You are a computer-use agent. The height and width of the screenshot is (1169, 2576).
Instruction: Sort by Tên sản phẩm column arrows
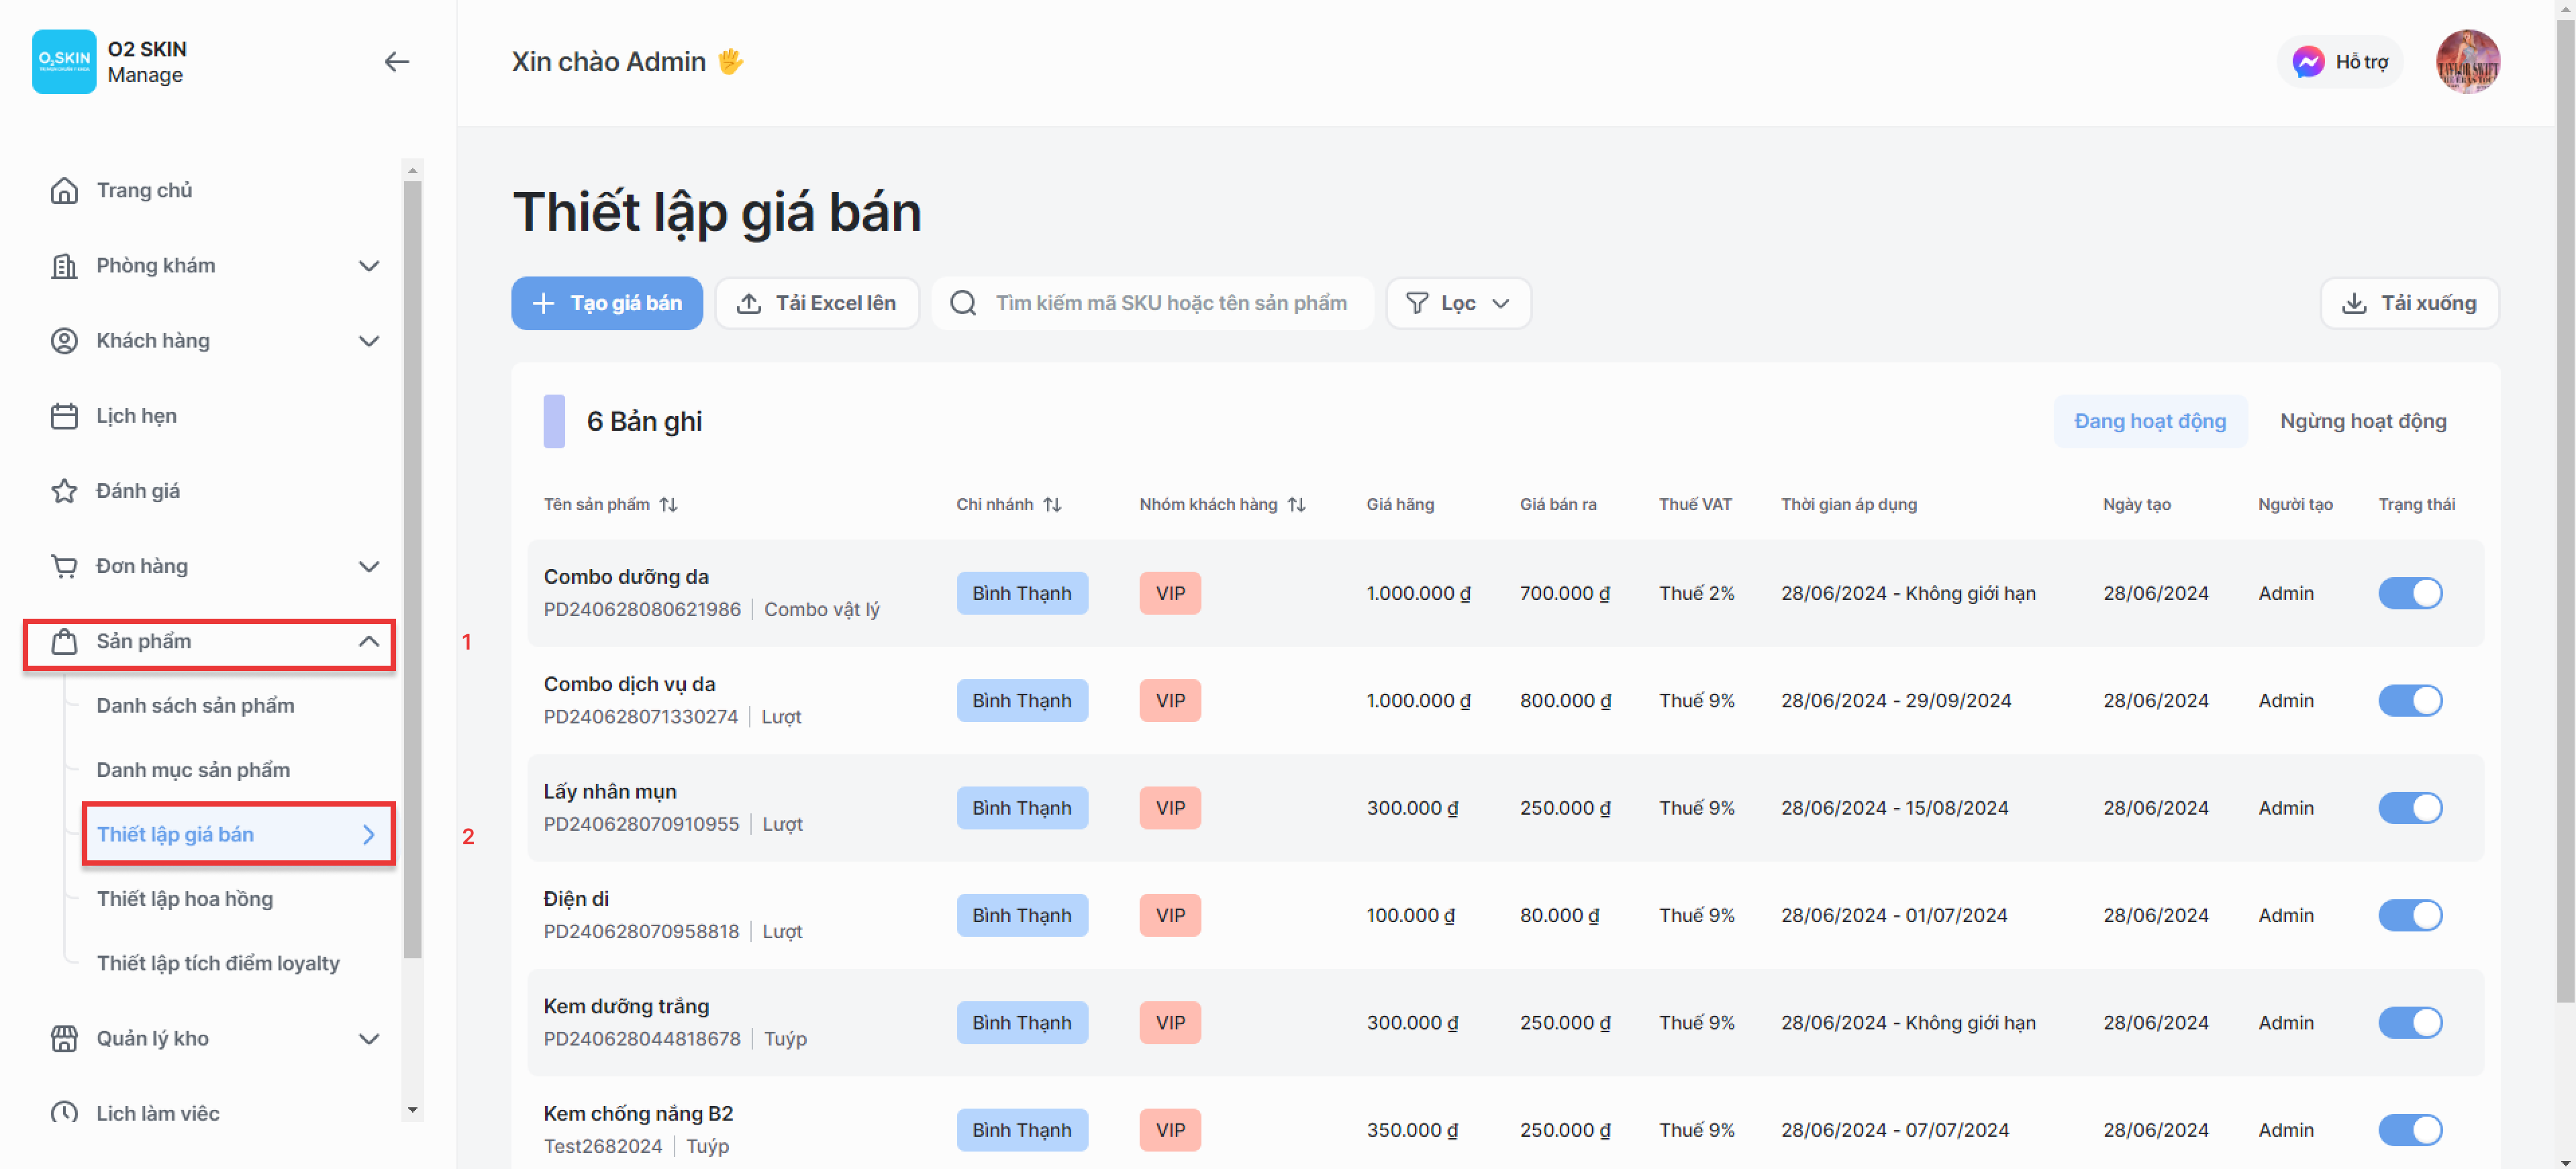pyautogui.click(x=669, y=505)
